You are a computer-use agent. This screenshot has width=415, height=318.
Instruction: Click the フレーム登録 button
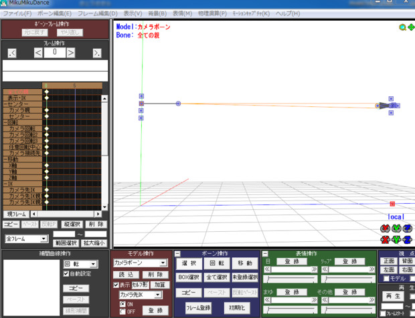tap(198, 309)
